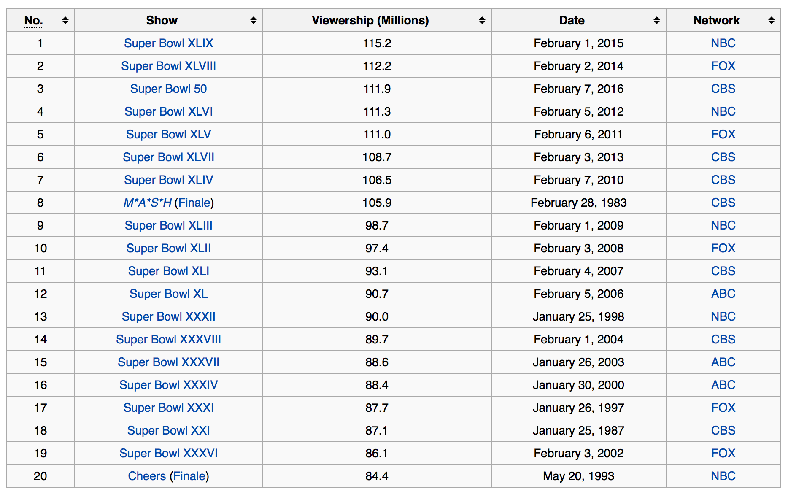Open the M*A*S*H show link

point(147,203)
